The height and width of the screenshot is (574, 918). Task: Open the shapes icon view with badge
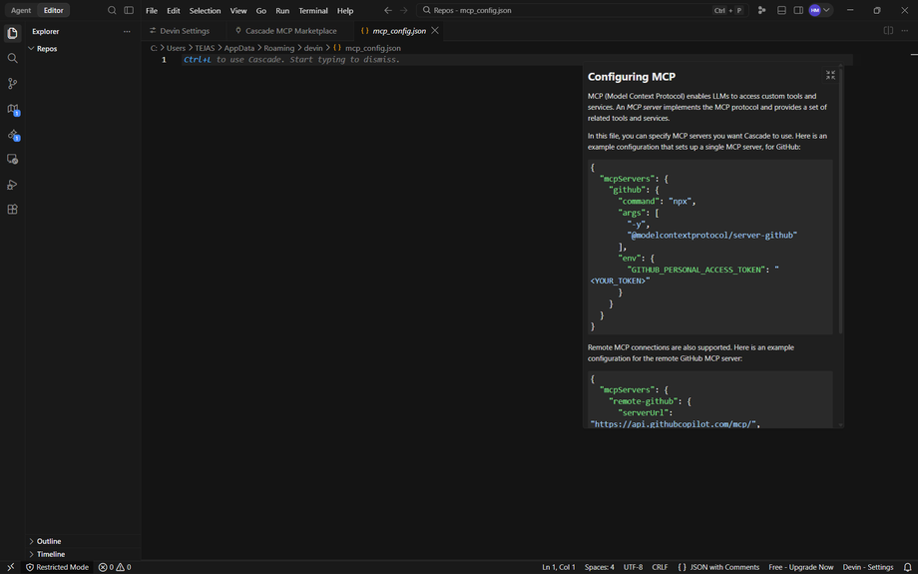(x=12, y=135)
